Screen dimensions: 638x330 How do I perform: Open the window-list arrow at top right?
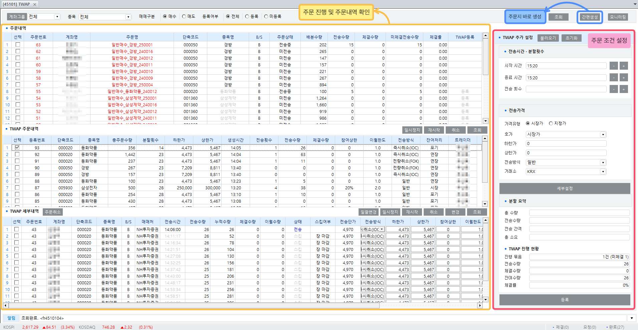[635, 4]
